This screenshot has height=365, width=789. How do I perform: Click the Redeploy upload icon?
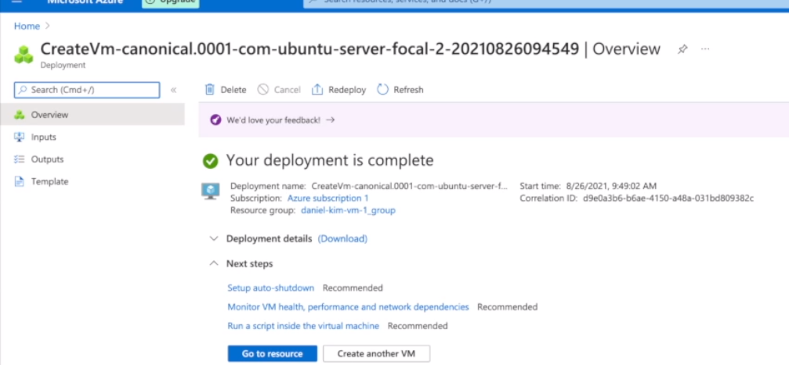click(x=317, y=89)
